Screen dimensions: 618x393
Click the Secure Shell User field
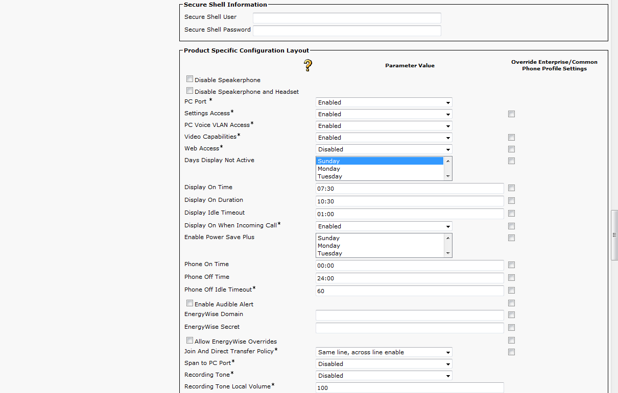click(347, 18)
